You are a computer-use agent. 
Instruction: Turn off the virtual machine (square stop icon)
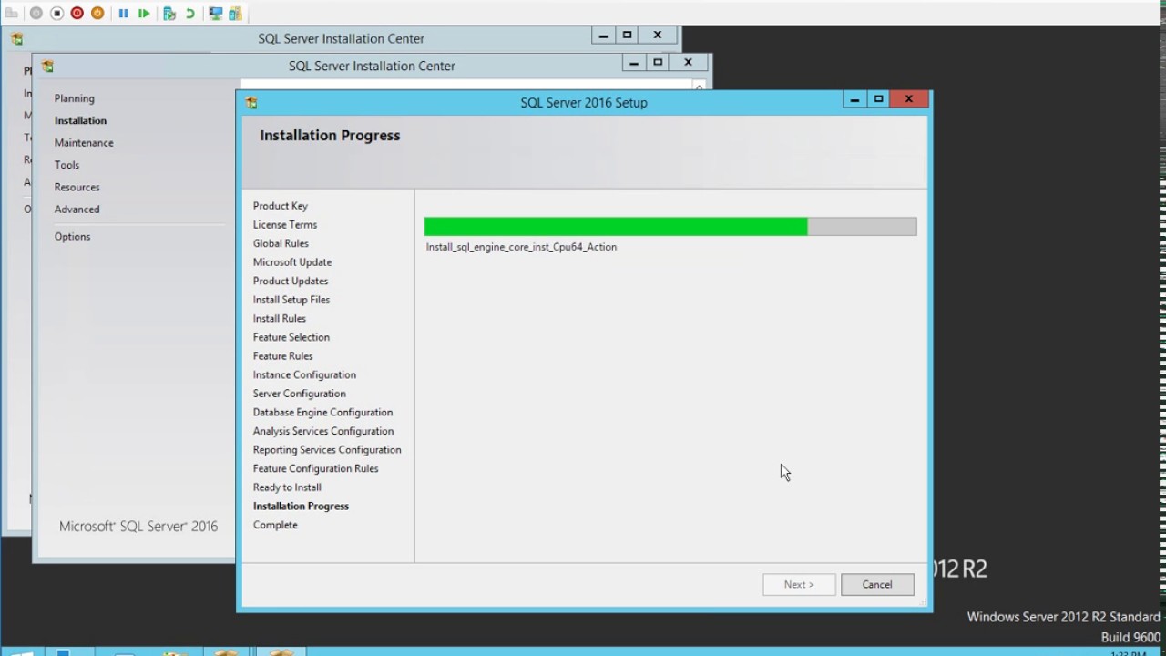click(x=56, y=14)
